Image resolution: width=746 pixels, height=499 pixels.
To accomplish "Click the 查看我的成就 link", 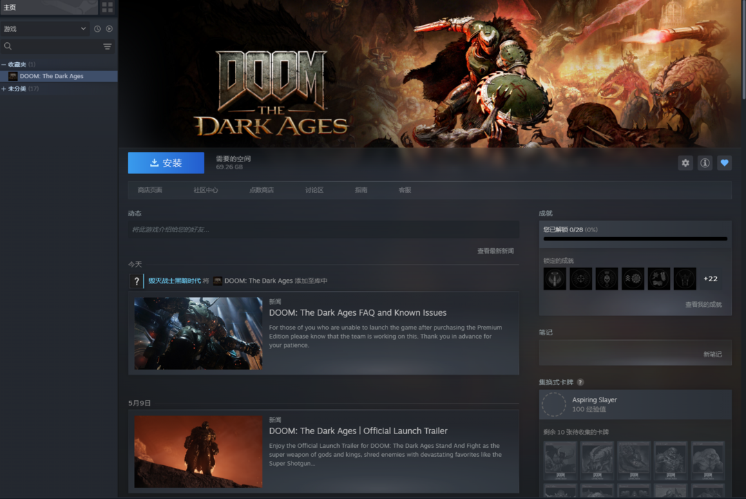I will pos(702,305).
